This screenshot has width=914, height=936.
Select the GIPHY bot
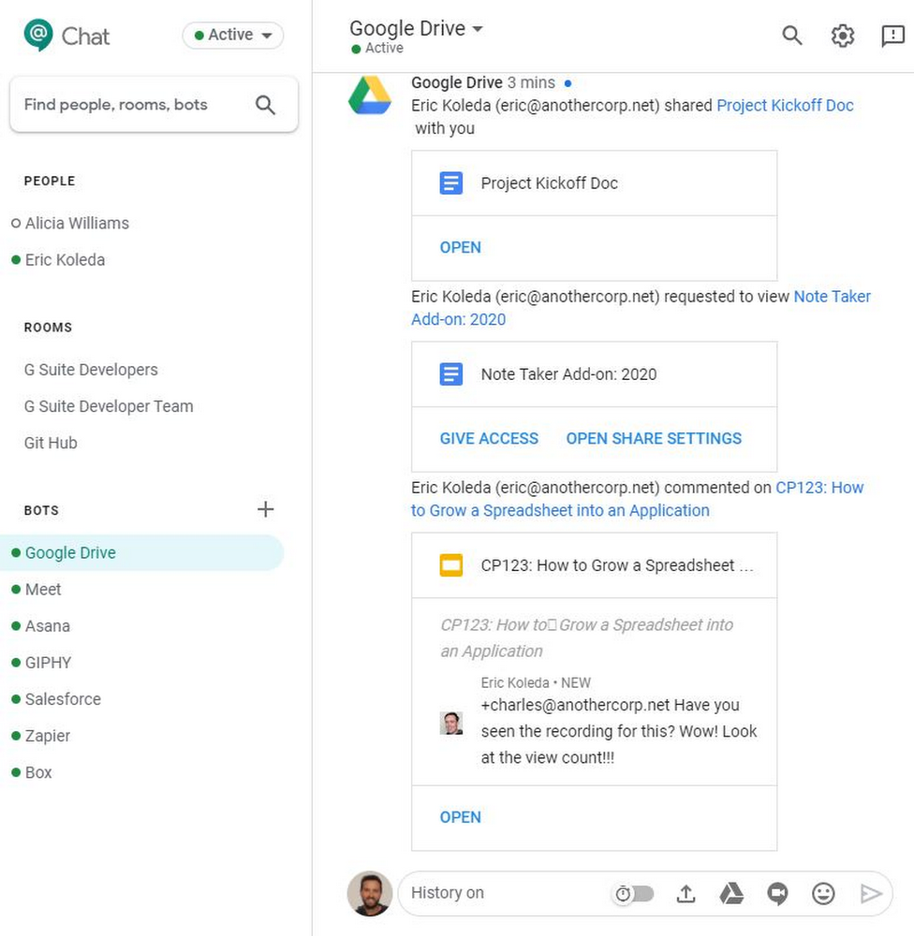[49, 663]
